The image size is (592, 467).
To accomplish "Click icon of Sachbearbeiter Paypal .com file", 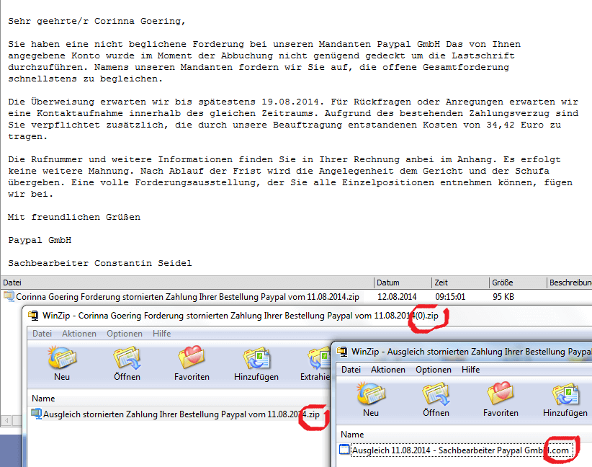I will (x=344, y=450).
